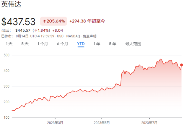Switch chart to 1年 range
The width and height of the screenshot is (189, 129).
pos(97,44)
